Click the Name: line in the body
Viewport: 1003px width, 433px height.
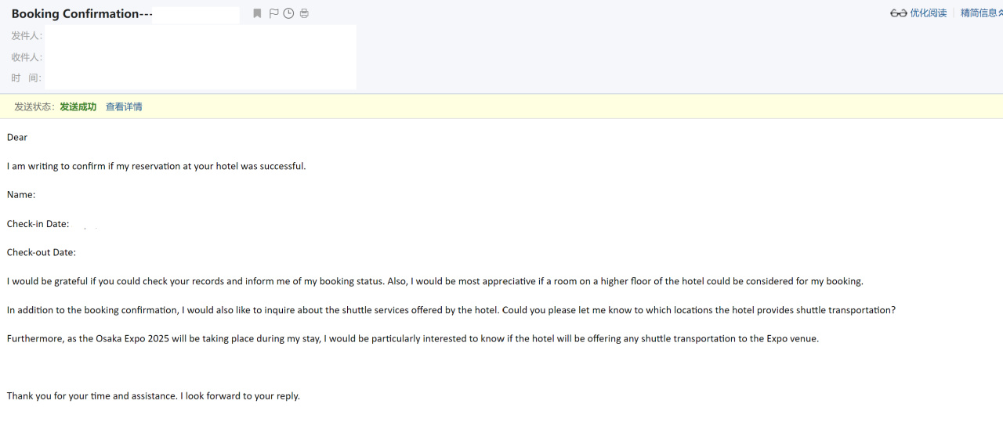tap(21, 194)
